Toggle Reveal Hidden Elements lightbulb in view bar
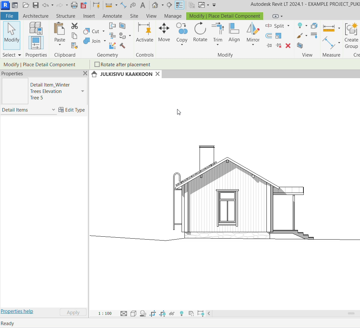This screenshot has width=360, height=328. (x=182, y=314)
